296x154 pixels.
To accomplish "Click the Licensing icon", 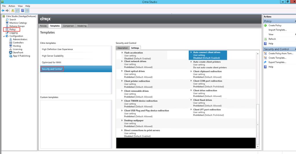I will [x=11, y=49].
